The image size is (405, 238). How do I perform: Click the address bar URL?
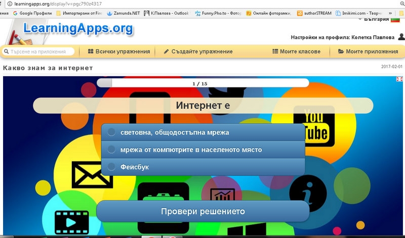pos(58,4)
